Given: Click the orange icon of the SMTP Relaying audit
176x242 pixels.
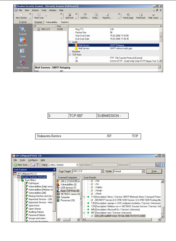Looking at the screenshot, I should (76, 45).
